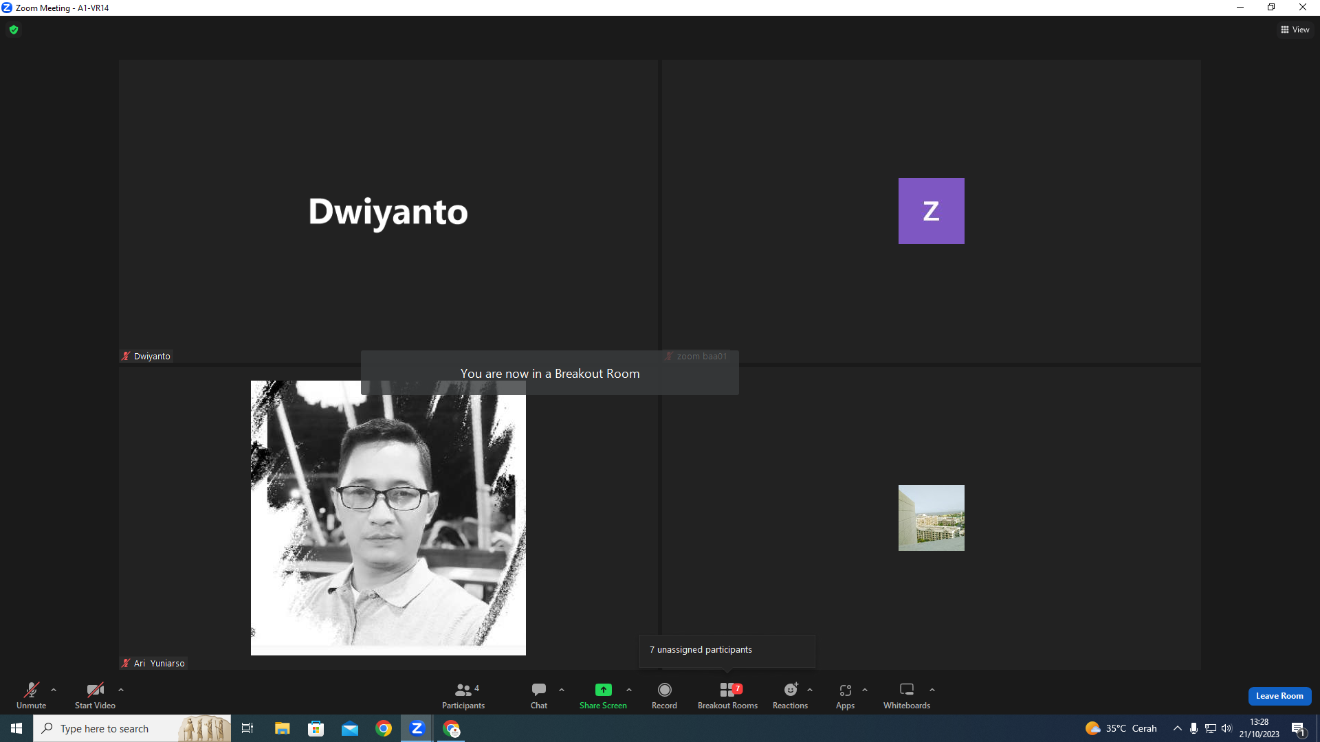
Task: Click the purple Z avatar
Action: tap(932, 211)
